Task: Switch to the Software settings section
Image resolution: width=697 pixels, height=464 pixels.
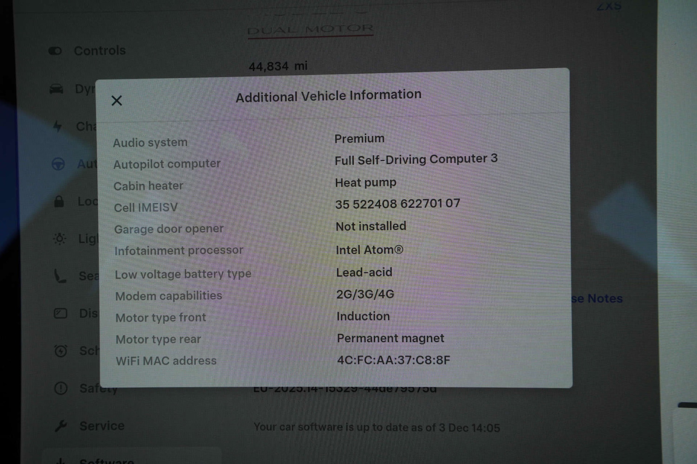Action: click(107, 461)
